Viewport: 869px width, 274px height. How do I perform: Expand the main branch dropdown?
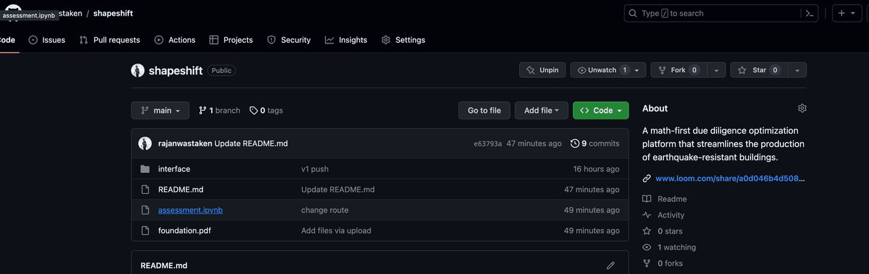pos(160,111)
